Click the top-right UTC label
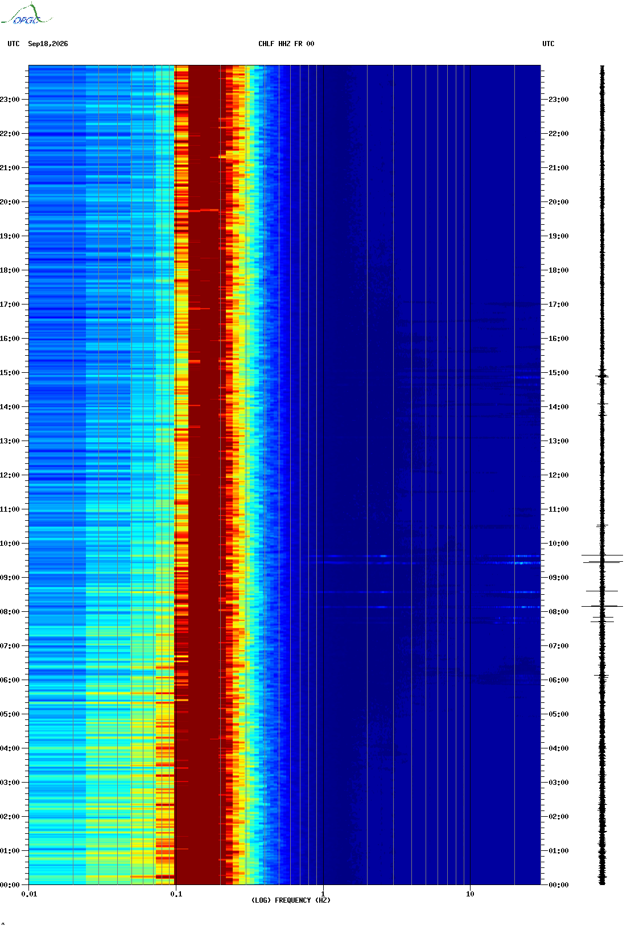Image resolution: width=627 pixels, height=930 pixels. point(548,44)
